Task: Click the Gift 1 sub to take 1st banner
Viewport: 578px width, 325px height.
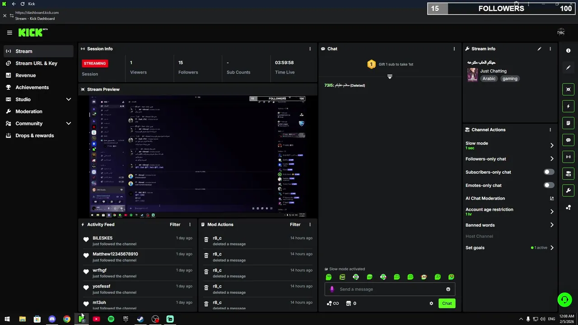Action: pyautogui.click(x=390, y=64)
